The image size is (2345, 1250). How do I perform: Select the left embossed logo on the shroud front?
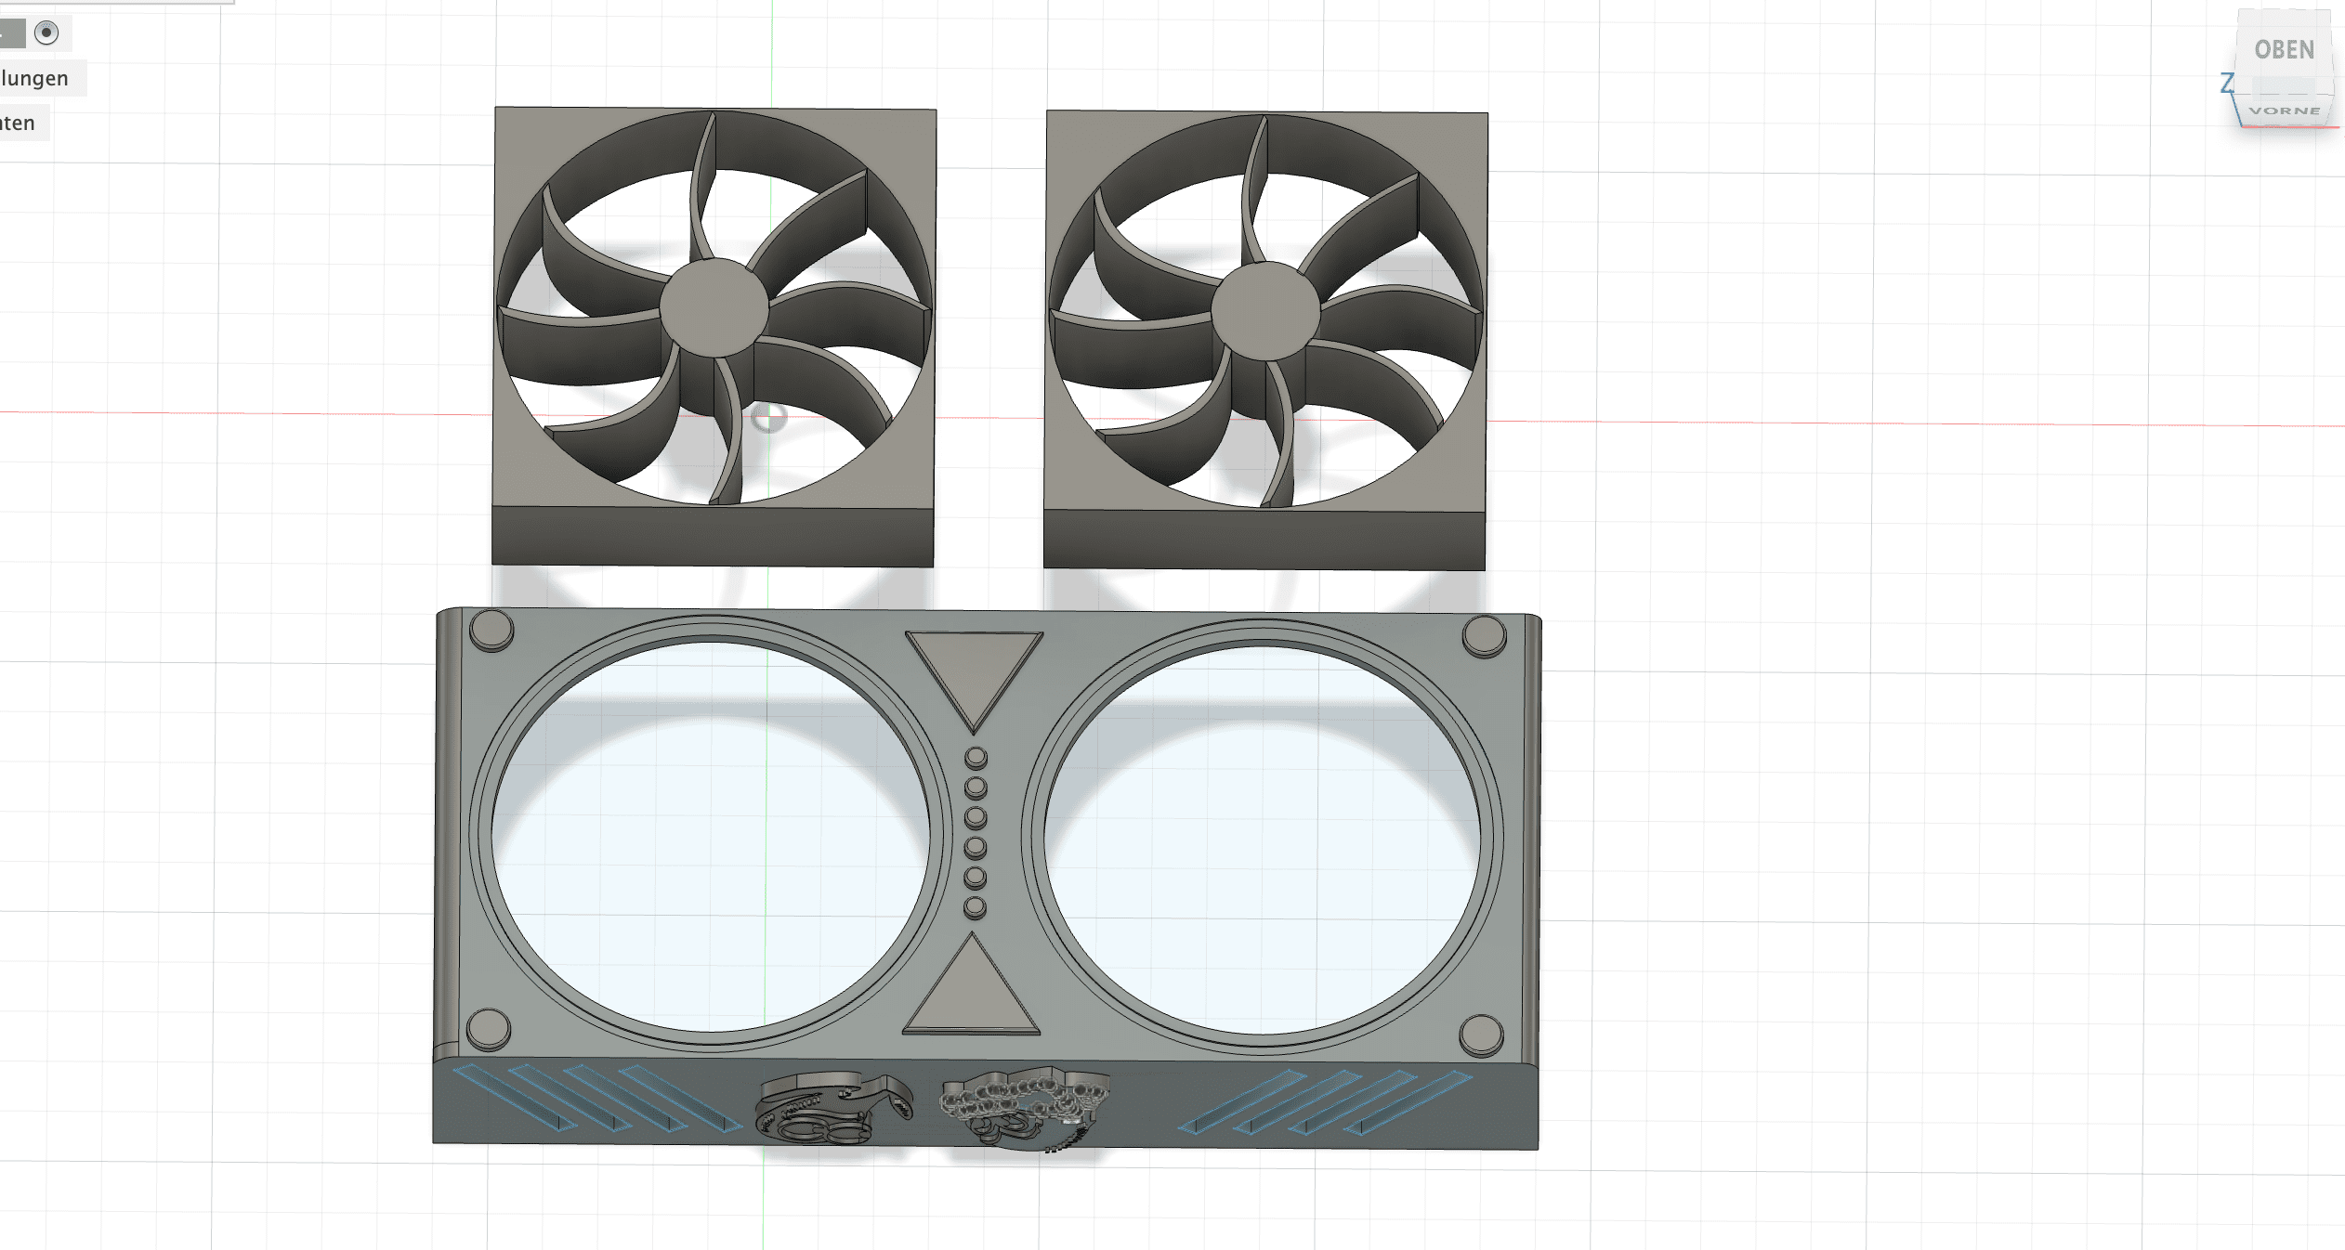pyautogui.click(x=832, y=1107)
